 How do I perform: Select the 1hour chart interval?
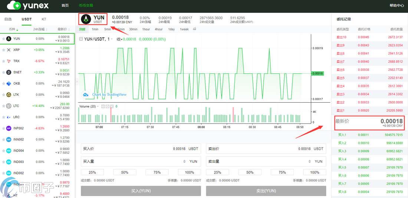146,29
